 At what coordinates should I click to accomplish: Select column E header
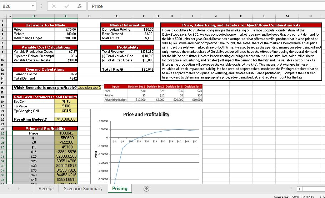tap(117, 16)
